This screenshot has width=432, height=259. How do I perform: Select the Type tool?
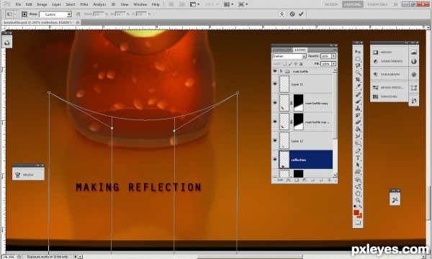tap(358, 158)
